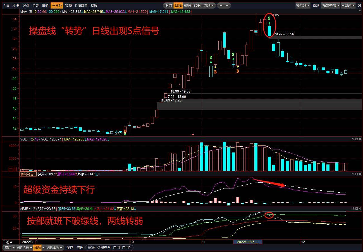
Task: Click the 画线 drawing tool button
Action: coord(316,6)
